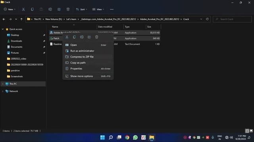
Task: Open the See more three-dot menu
Action: tap(112, 9)
